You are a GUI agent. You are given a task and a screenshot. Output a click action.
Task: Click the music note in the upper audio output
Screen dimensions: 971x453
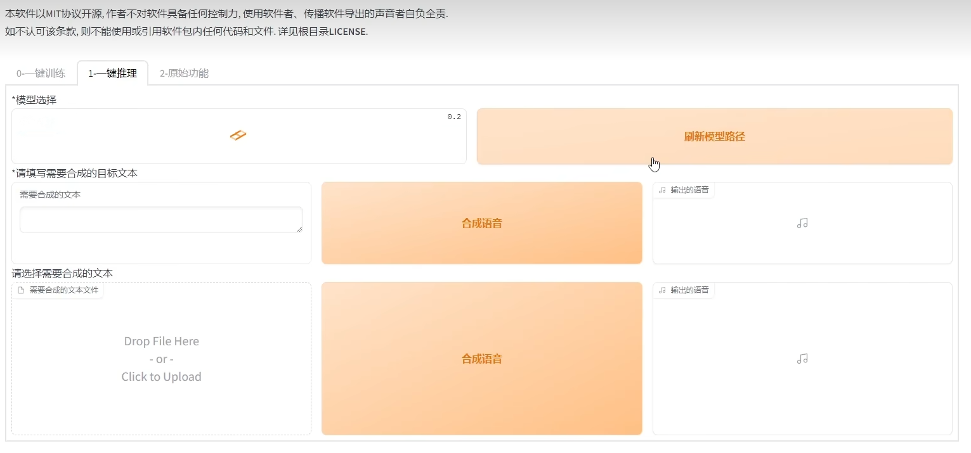point(802,223)
